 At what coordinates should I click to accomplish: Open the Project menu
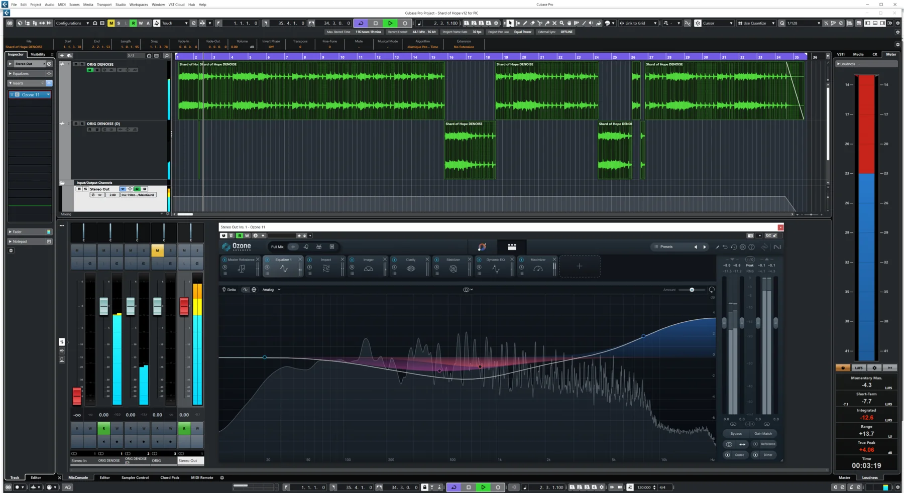[35, 5]
